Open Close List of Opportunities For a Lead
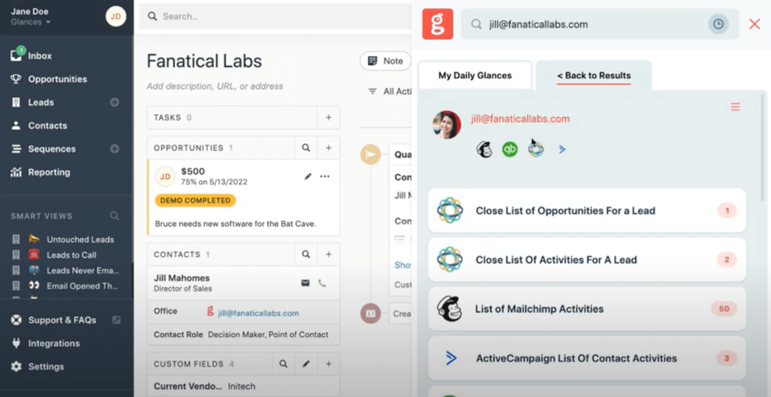This screenshot has width=771, height=397. tap(587, 210)
